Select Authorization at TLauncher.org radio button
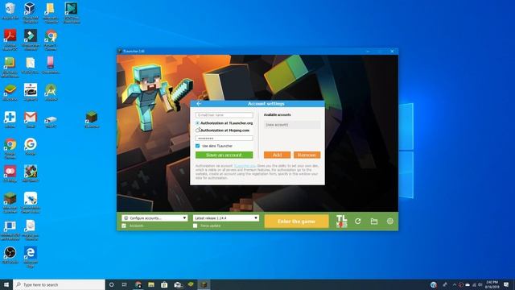 197,123
